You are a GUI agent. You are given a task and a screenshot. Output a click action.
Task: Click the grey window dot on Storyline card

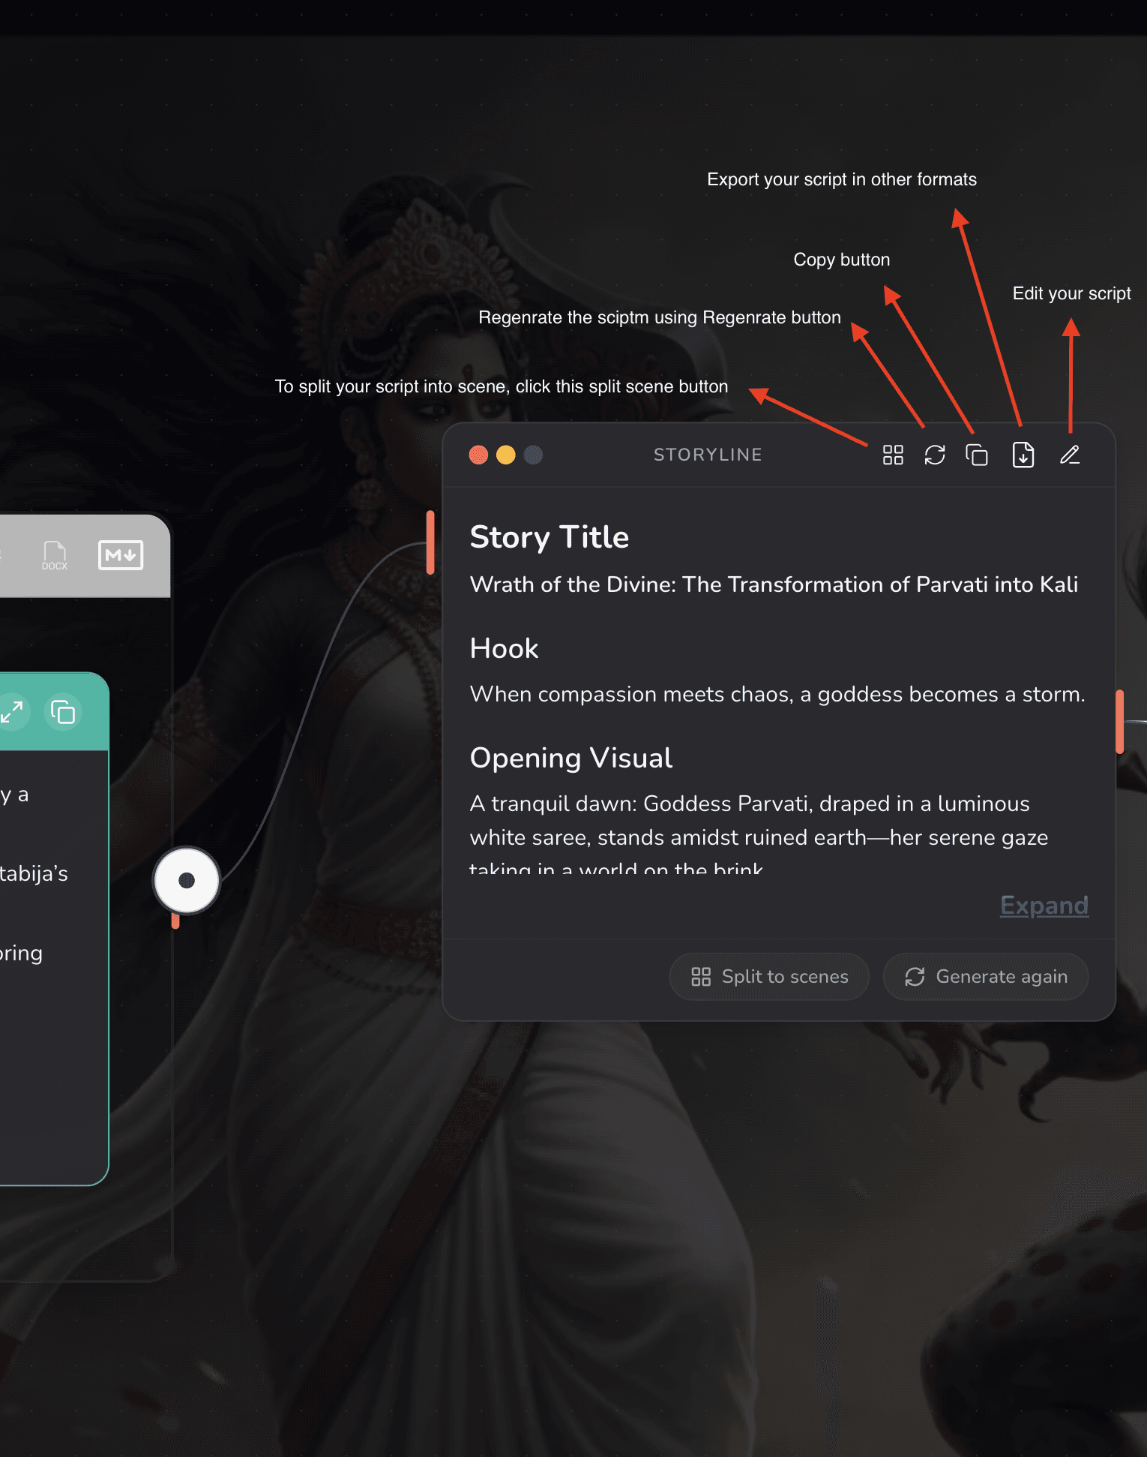[x=533, y=455]
